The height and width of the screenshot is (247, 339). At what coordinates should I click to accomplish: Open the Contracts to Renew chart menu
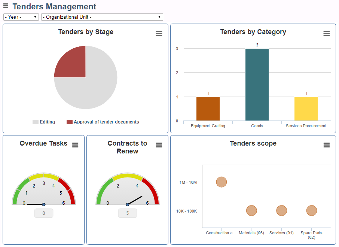pyautogui.click(x=159, y=145)
